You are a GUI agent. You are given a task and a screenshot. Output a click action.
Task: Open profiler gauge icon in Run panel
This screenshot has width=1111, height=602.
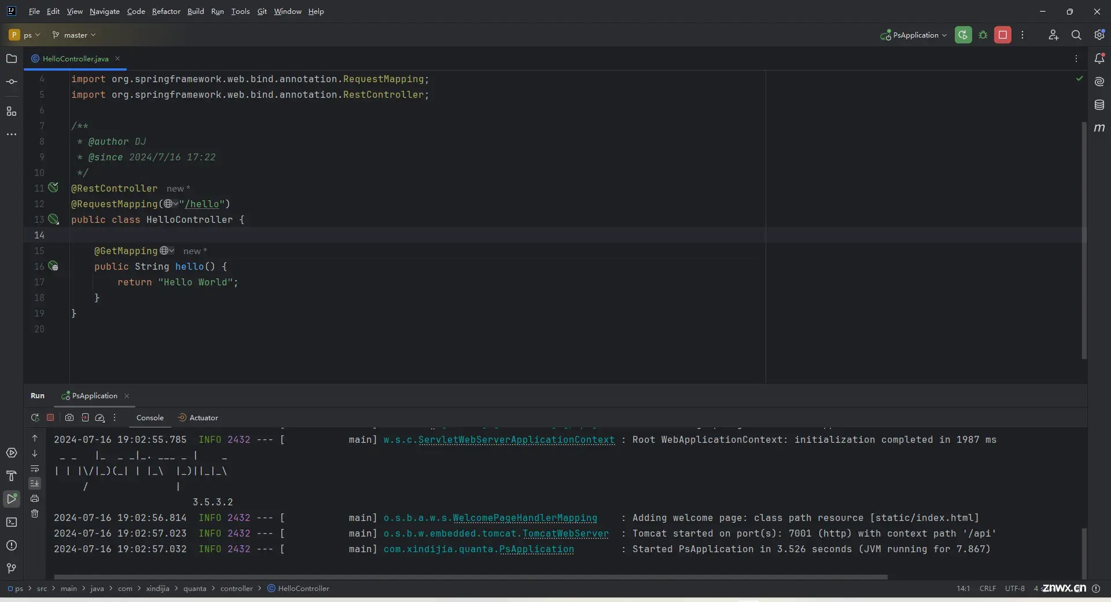pos(100,417)
